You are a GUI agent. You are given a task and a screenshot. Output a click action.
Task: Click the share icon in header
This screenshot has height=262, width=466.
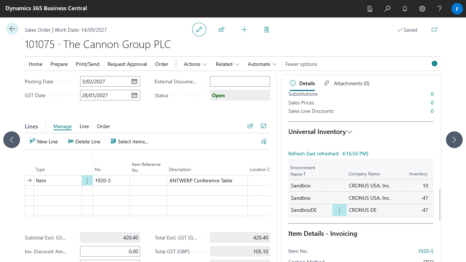[221, 29]
